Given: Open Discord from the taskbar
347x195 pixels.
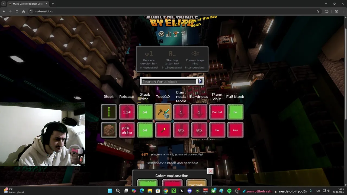Looking at the screenshot, I should [x=189, y=191].
